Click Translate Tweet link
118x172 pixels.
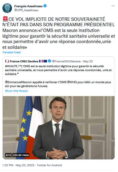[x=12, y=52]
